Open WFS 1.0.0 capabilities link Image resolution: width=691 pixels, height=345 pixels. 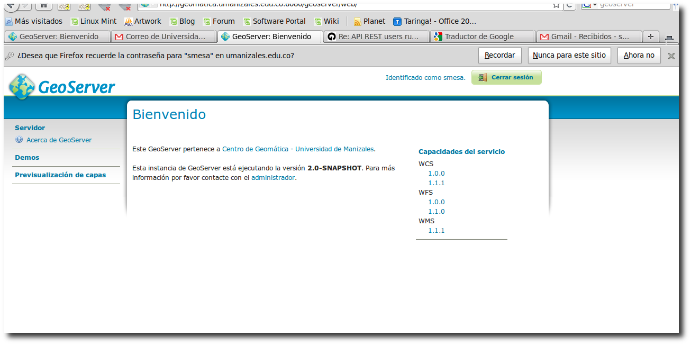click(437, 202)
